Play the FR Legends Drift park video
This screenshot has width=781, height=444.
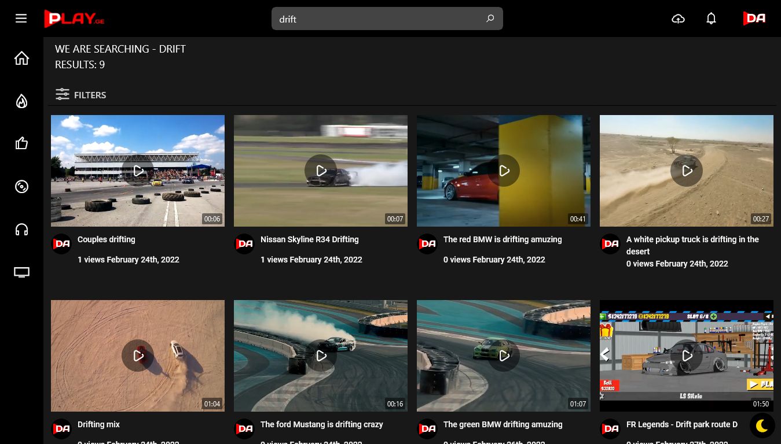(x=687, y=356)
